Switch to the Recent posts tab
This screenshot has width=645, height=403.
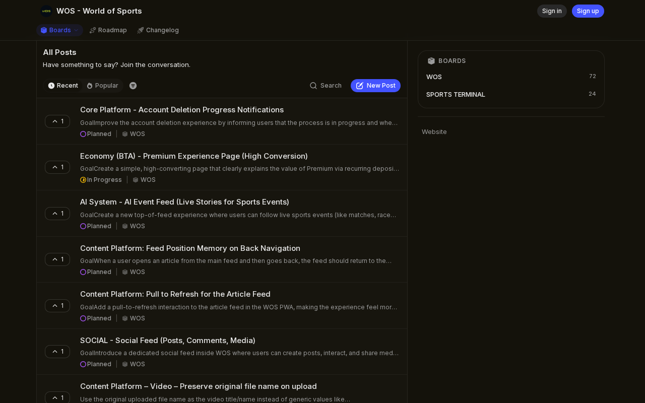[x=63, y=86]
